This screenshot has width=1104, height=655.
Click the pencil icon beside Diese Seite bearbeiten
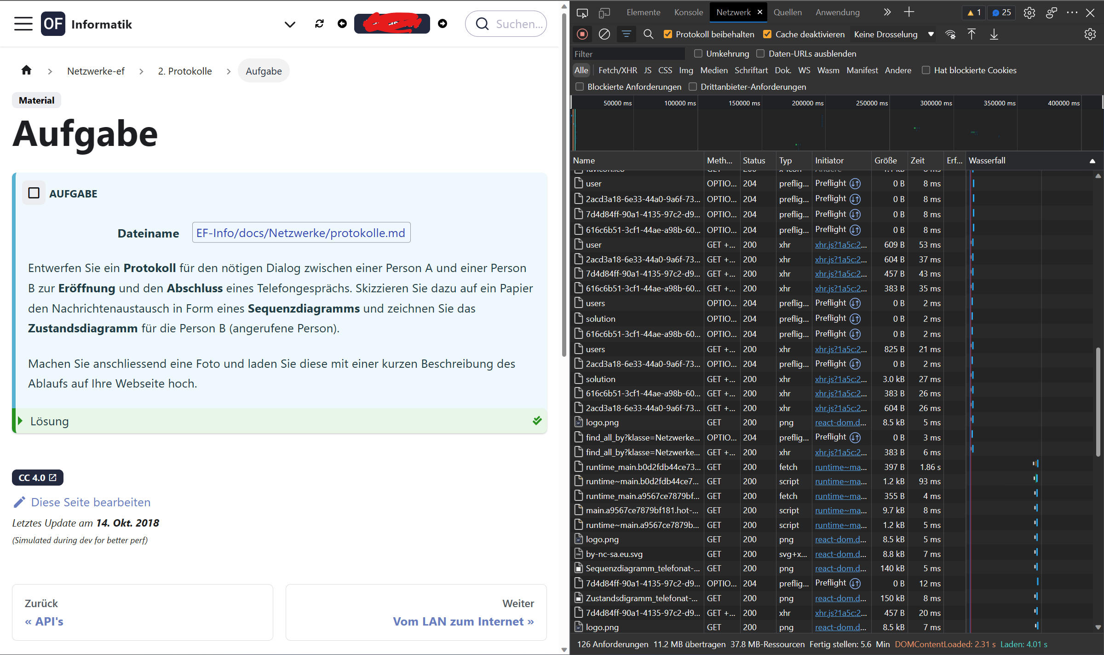click(19, 502)
